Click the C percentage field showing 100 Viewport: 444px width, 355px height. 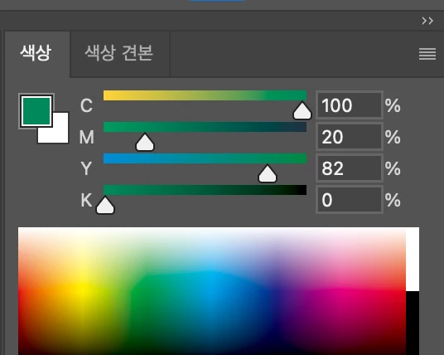coord(349,105)
